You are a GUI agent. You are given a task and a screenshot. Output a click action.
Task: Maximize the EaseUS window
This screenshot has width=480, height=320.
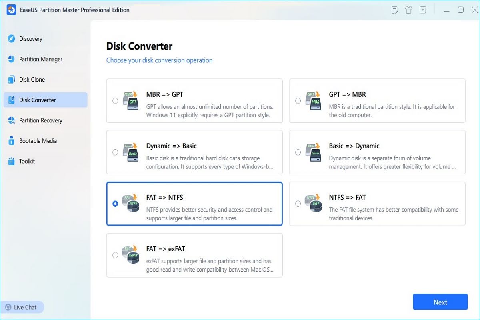click(460, 10)
